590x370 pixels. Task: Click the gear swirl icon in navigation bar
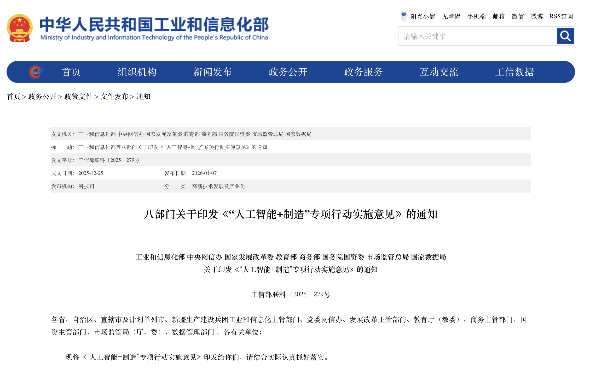coord(36,72)
